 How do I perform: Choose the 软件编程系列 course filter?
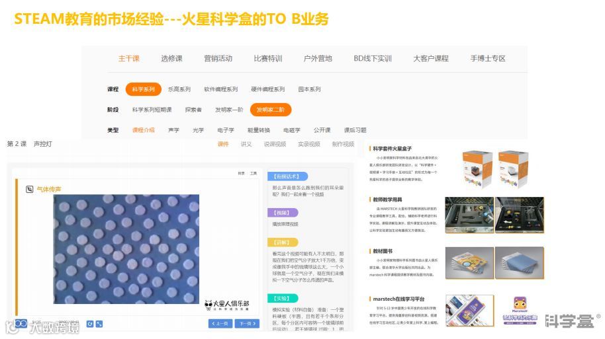pyautogui.click(x=221, y=89)
